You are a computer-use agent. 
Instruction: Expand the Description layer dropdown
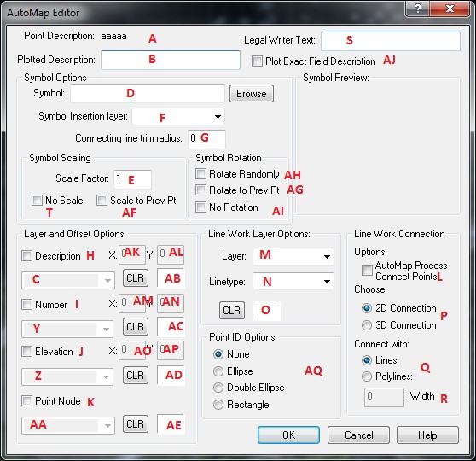click(68, 280)
